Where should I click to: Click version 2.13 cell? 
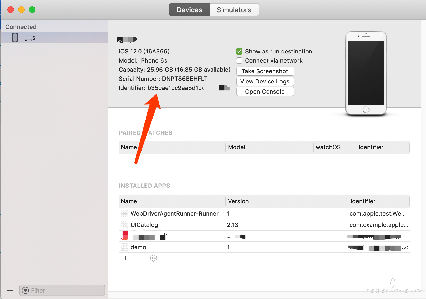(x=233, y=225)
